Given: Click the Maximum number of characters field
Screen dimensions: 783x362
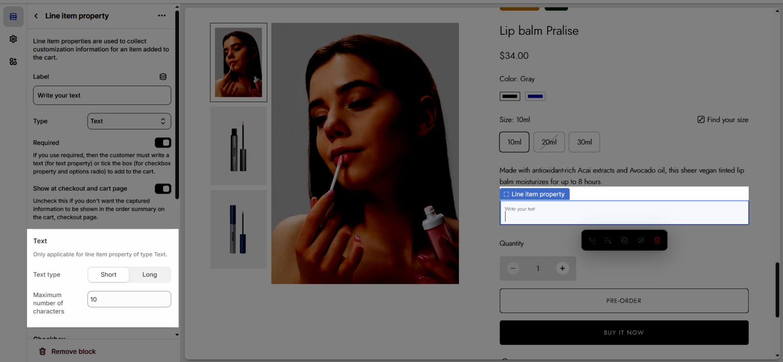Looking at the screenshot, I should 129,299.
